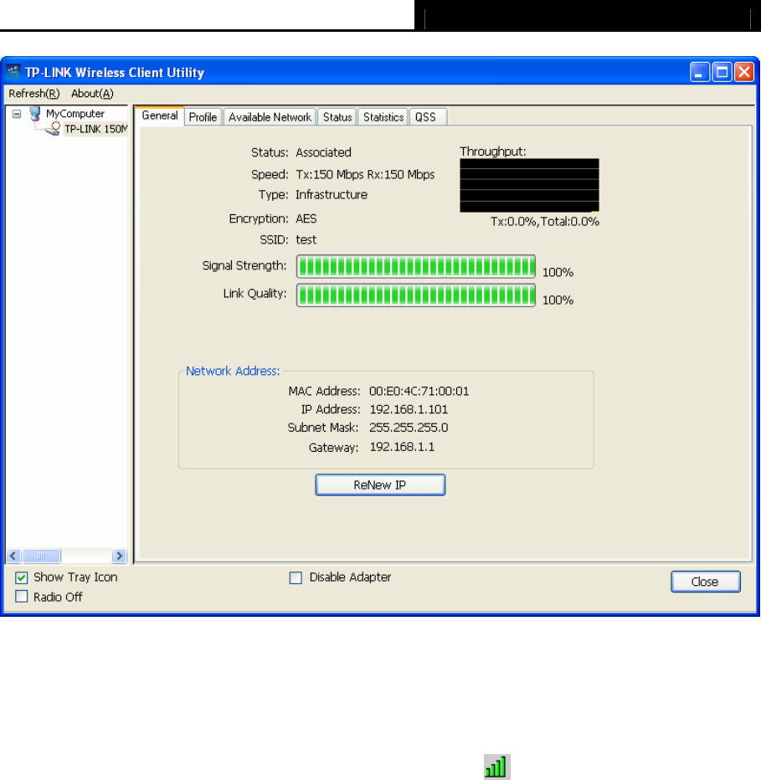The width and height of the screenshot is (761, 780).
Task: Click the Status value Associated
Action: coord(323,152)
